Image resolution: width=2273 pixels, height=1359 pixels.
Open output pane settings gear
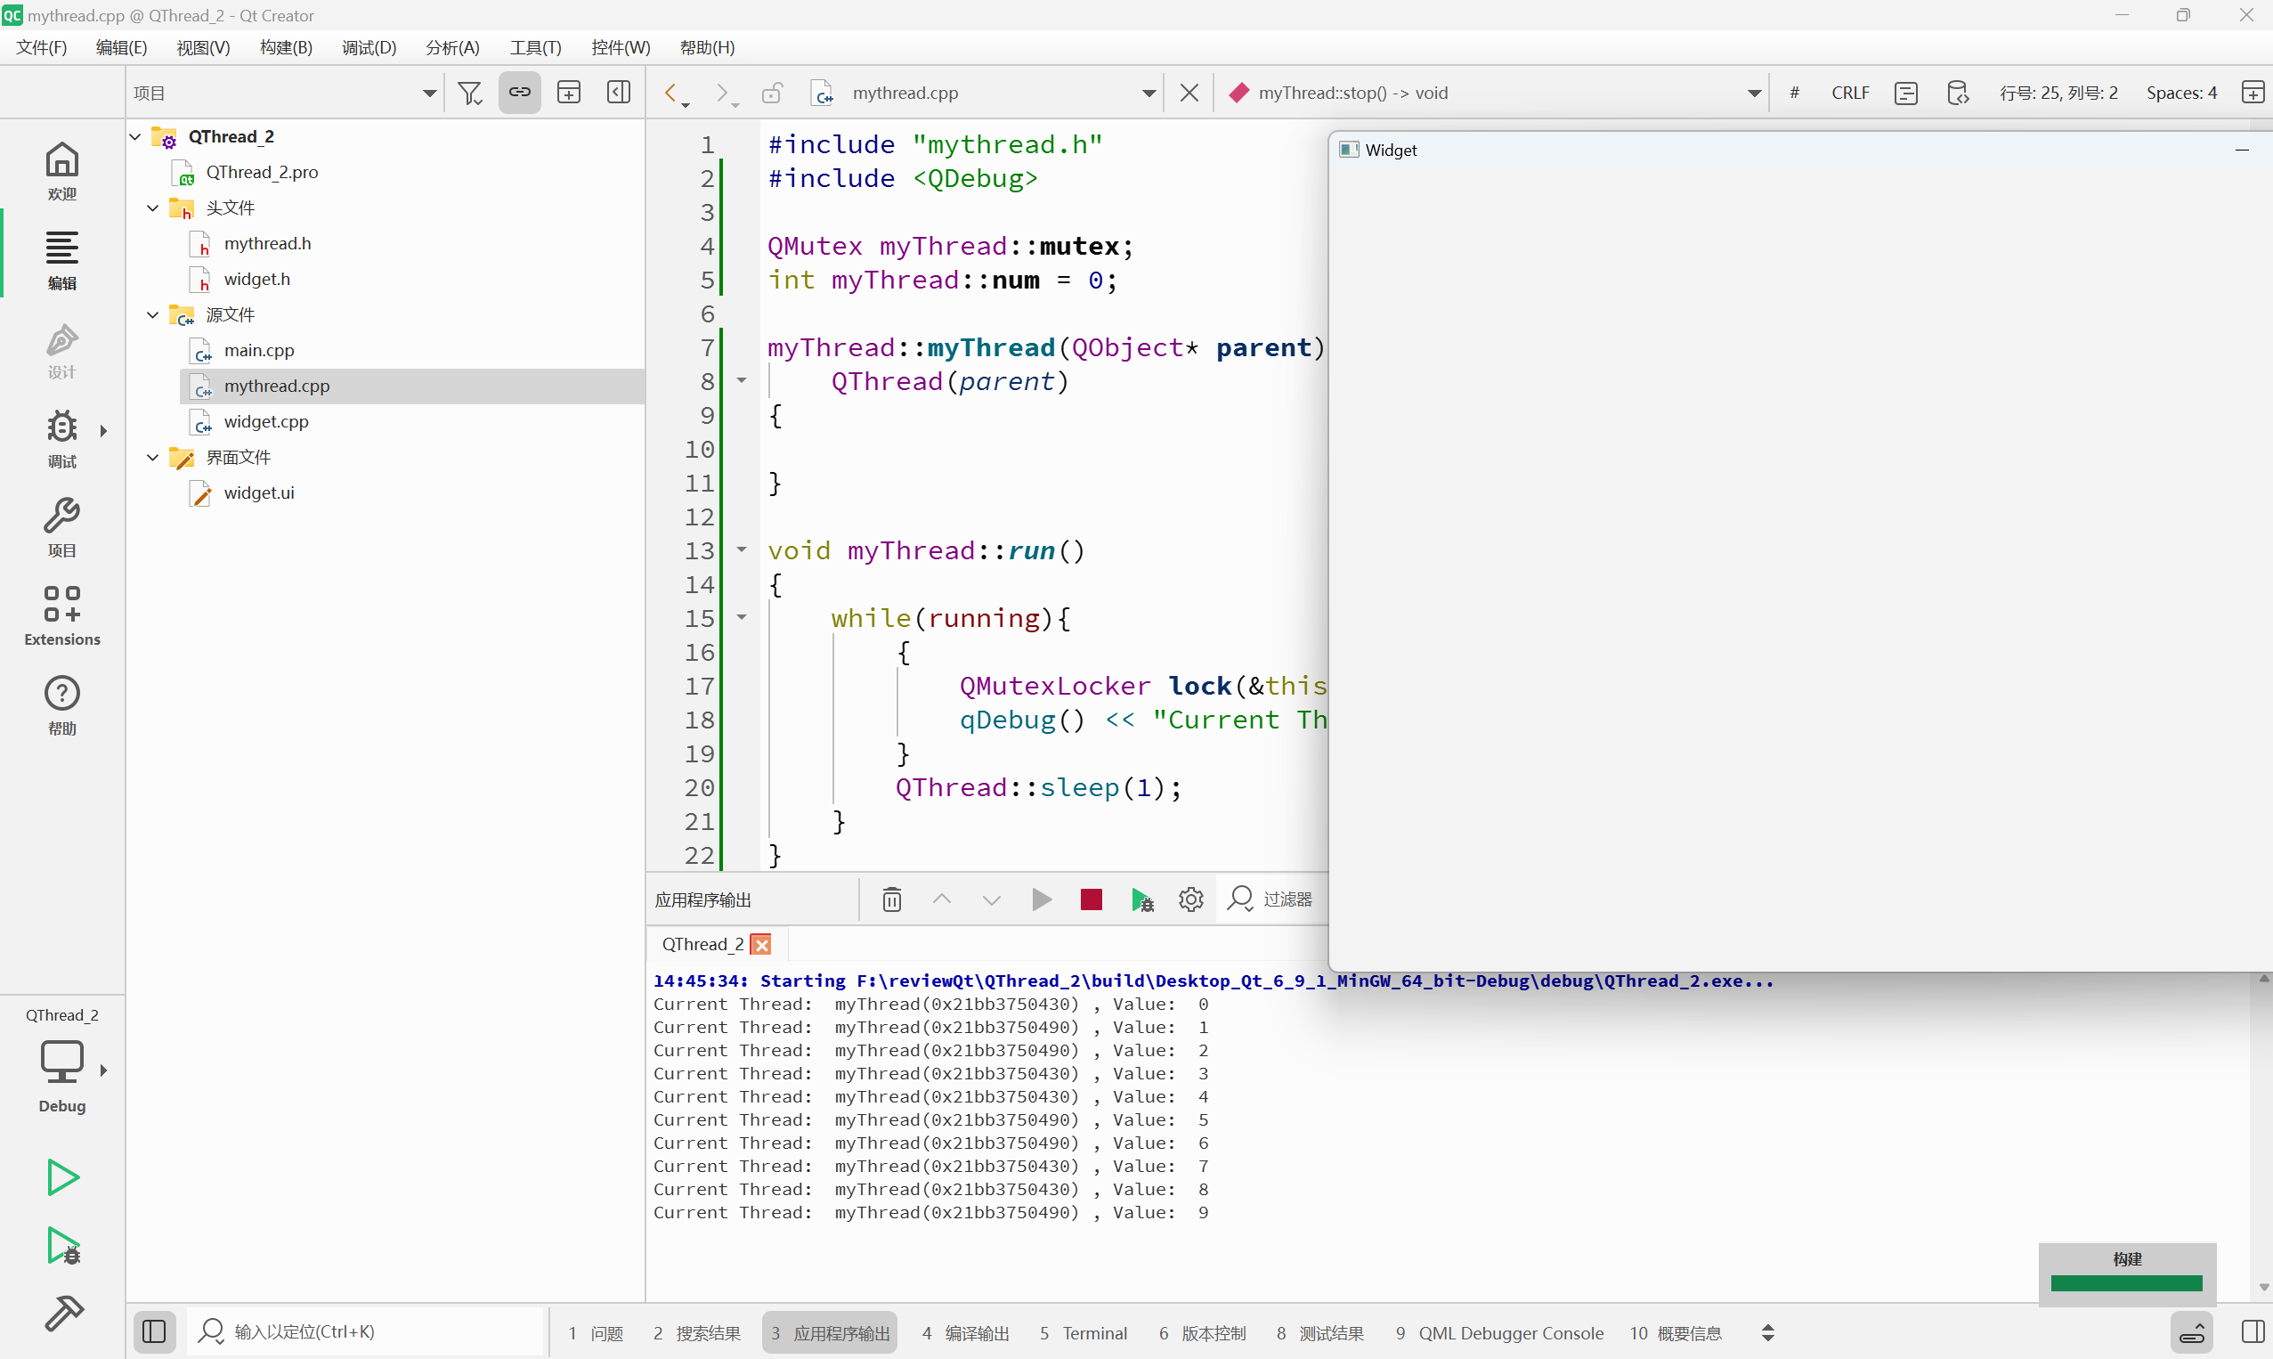coord(1190,899)
